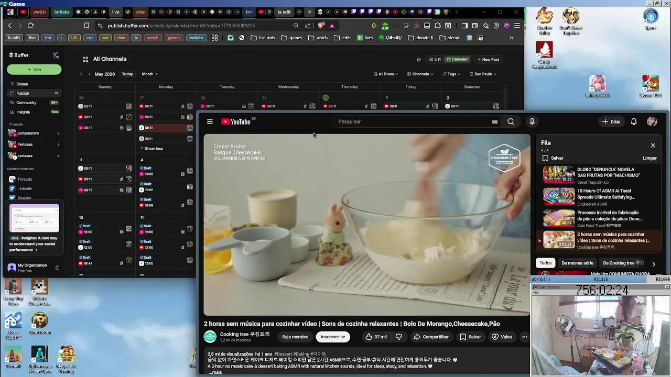
Task: Open the on-screen keyboard in the search box
Action: pyautogui.click(x=494, y=121)
